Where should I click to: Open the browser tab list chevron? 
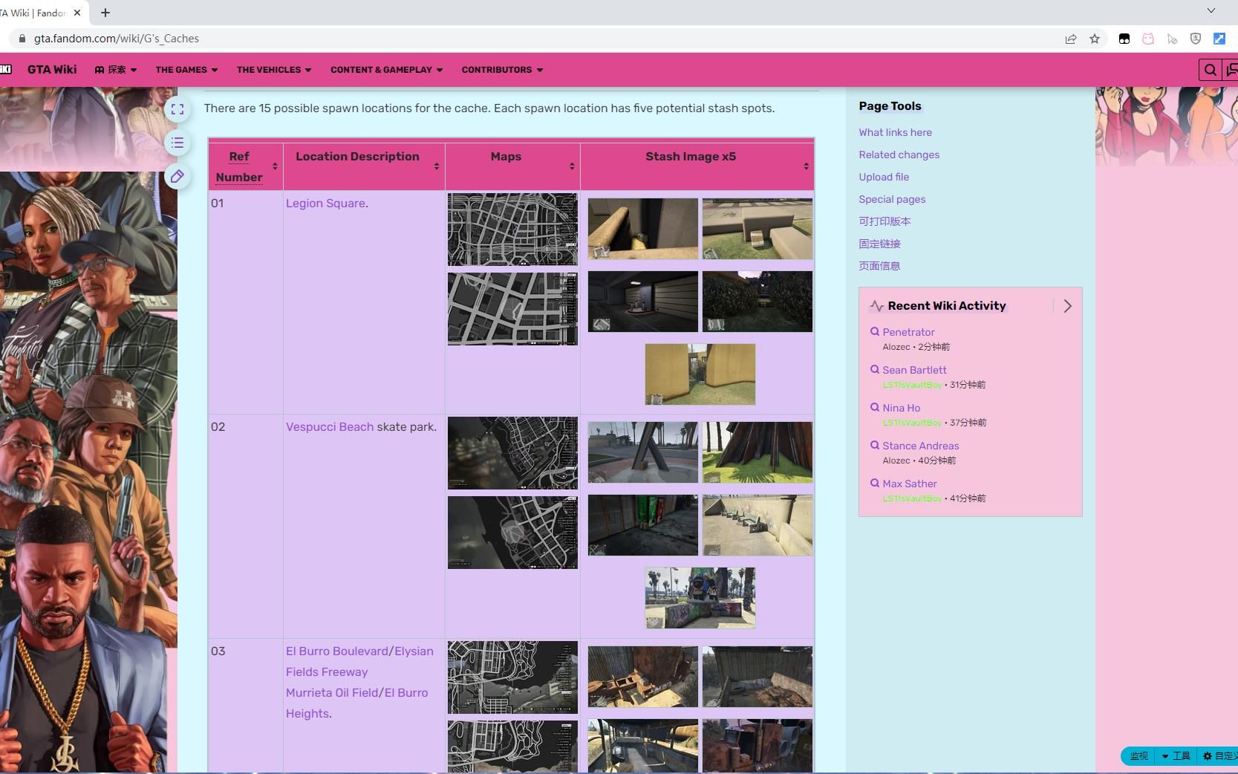[1211, 10]
